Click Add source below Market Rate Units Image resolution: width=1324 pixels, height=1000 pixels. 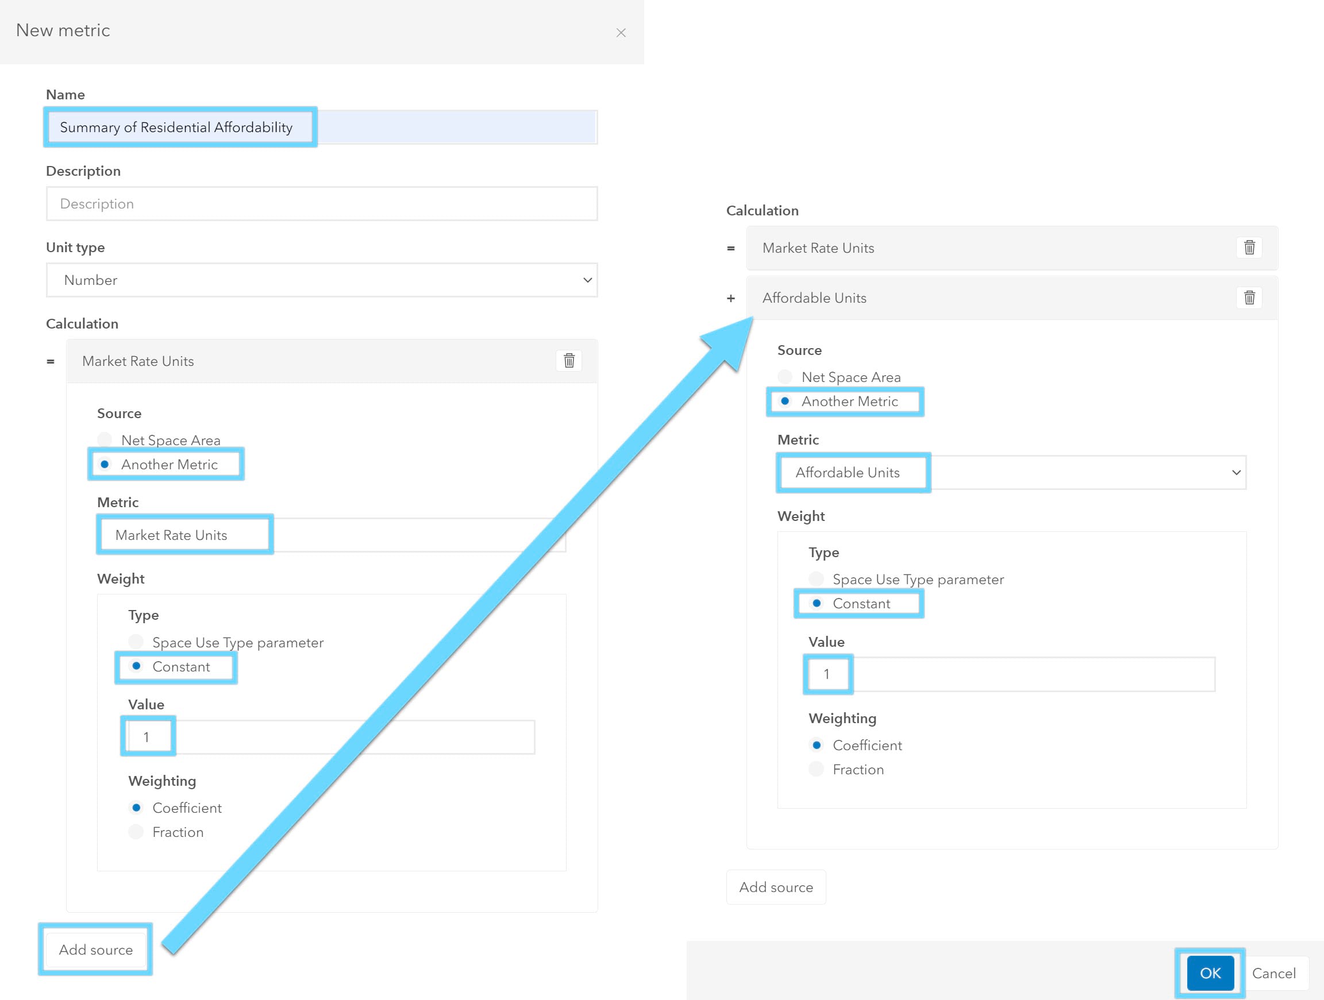pos(95,949)
